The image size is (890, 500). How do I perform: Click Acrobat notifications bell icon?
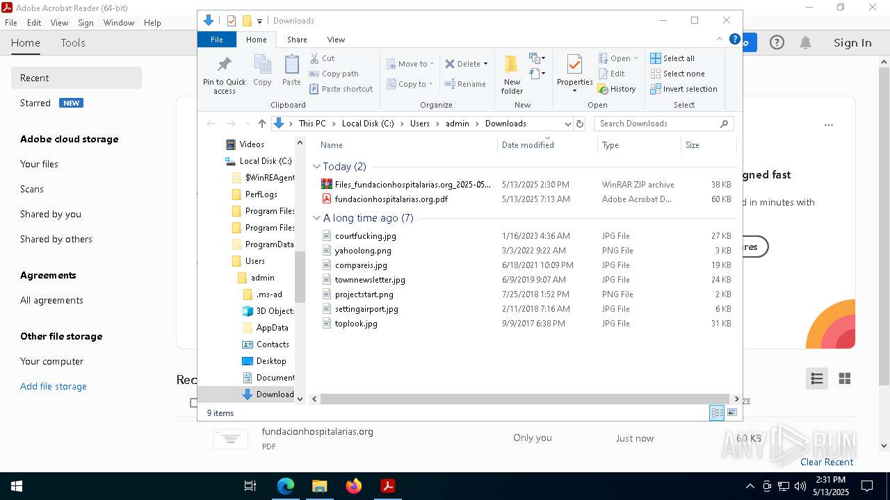point(805,43)
